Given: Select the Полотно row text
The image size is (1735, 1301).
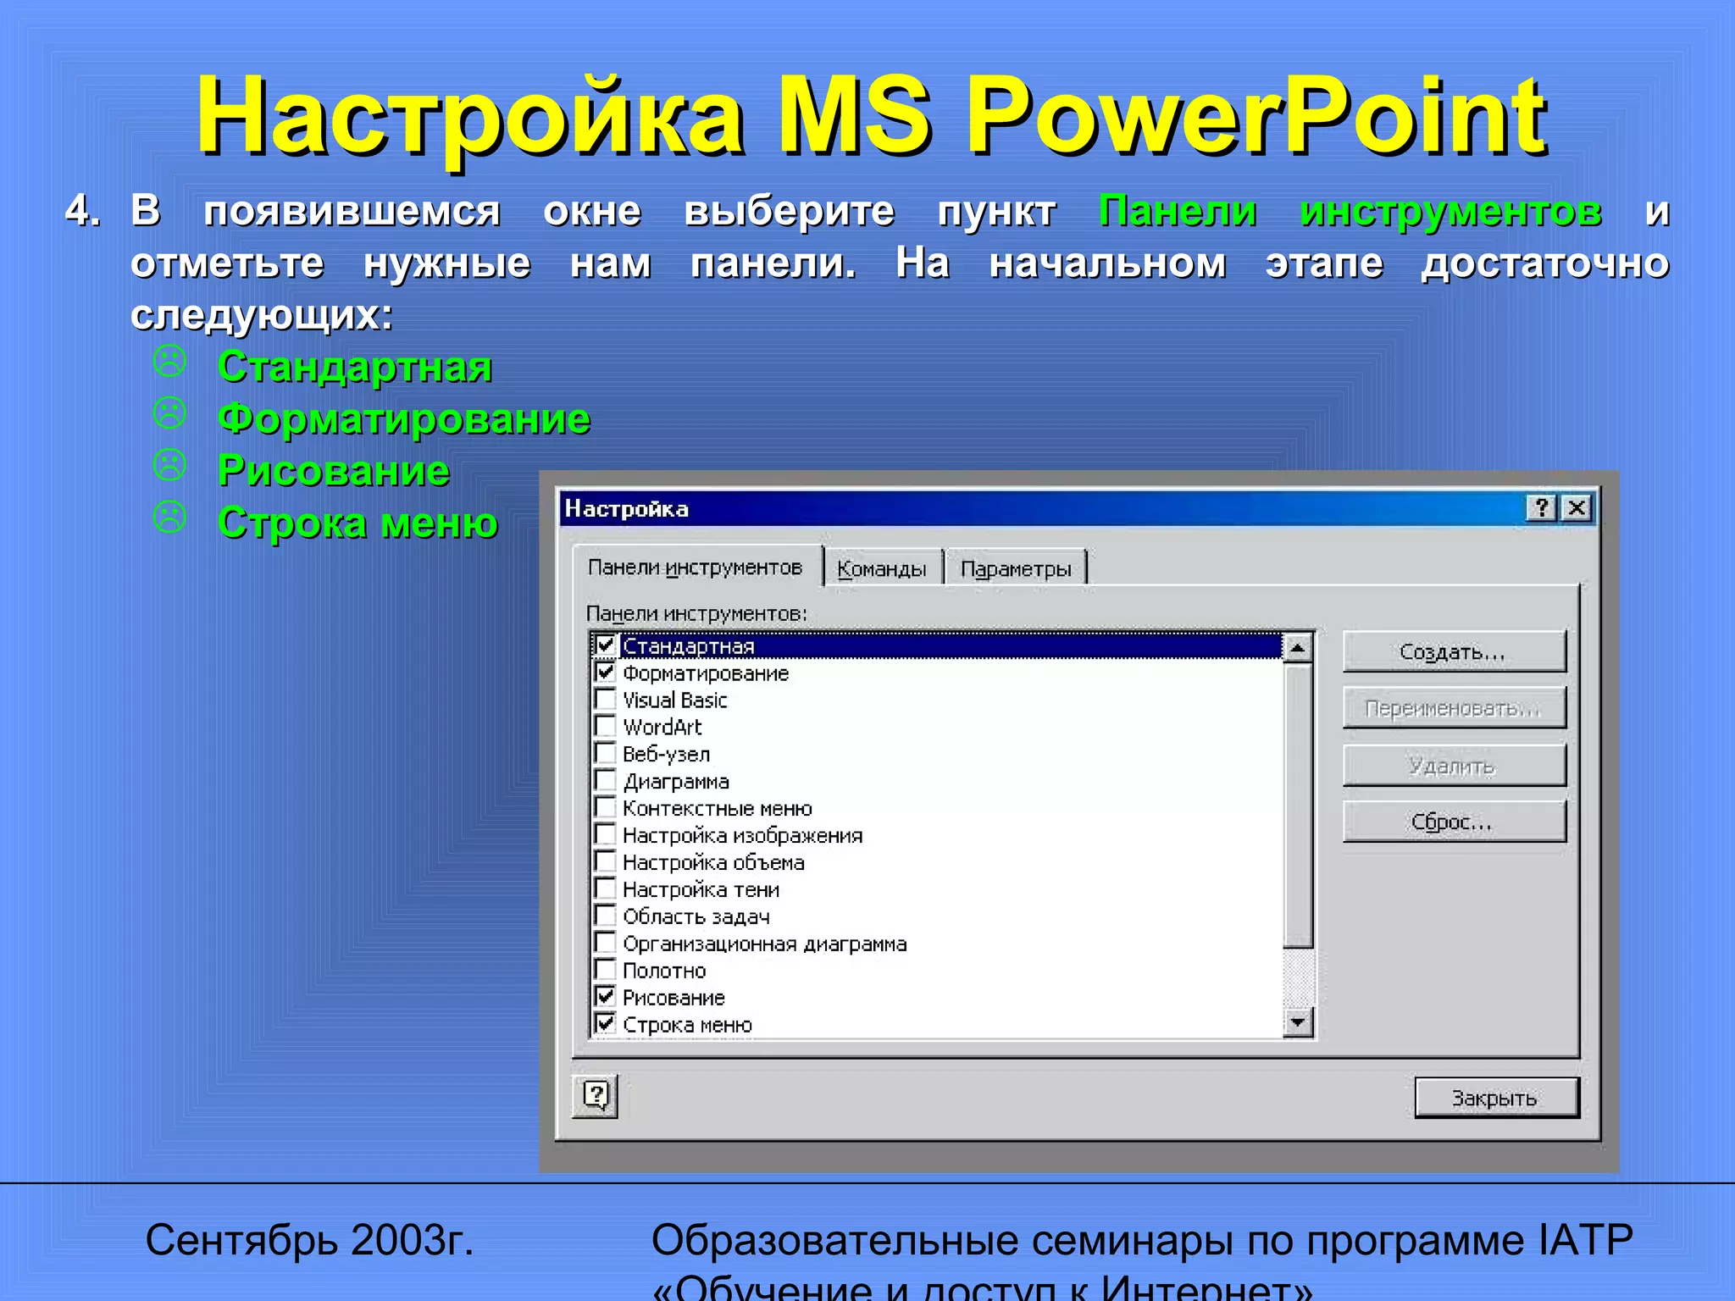Looking at the screenshot, I should (x=664, y=971).
